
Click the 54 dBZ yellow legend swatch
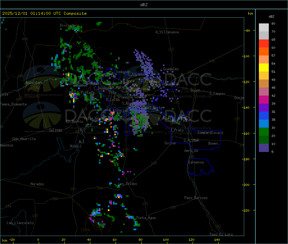(264, 67)
